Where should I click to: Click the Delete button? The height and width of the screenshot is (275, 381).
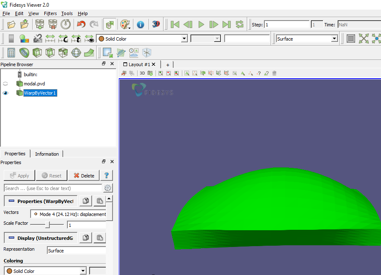point(84,175)
